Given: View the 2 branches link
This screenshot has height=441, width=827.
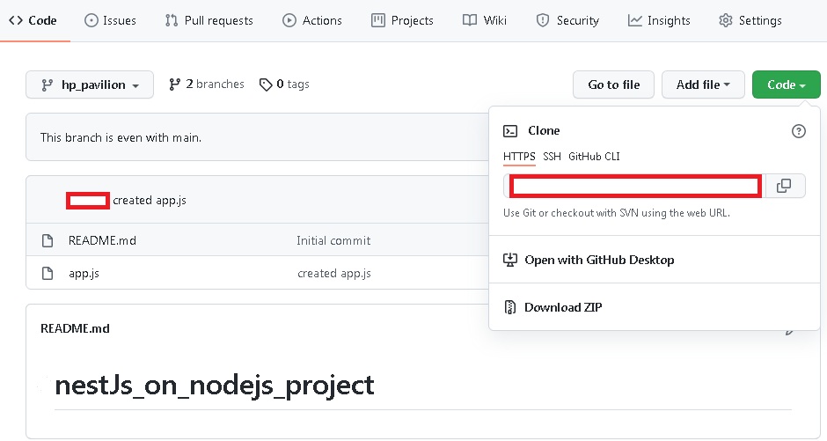Looking at the screenshot, I should point(206,85).
